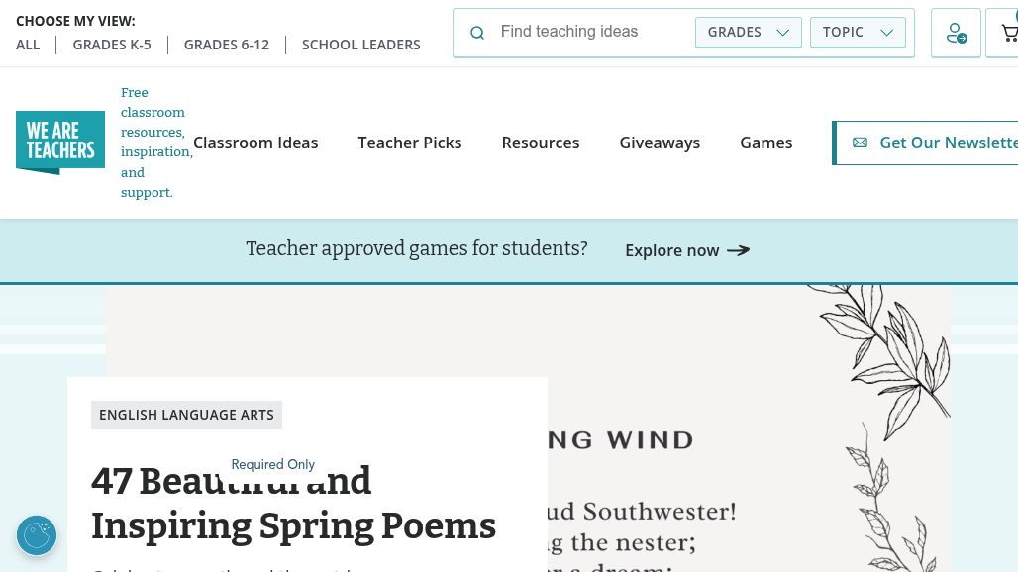
Task: Open the Spring Poems article headline
Action: tap(293, 504)
